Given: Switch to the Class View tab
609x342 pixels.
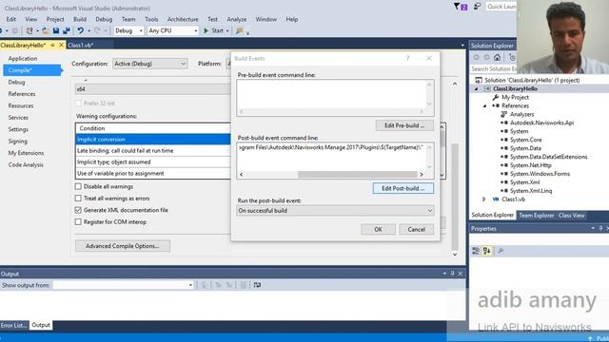Looking at the screenshot, I should tap(571, 216).
